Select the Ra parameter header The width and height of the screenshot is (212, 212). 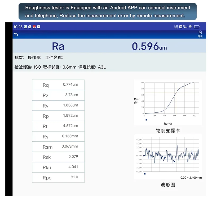click(x=58, y=46)
